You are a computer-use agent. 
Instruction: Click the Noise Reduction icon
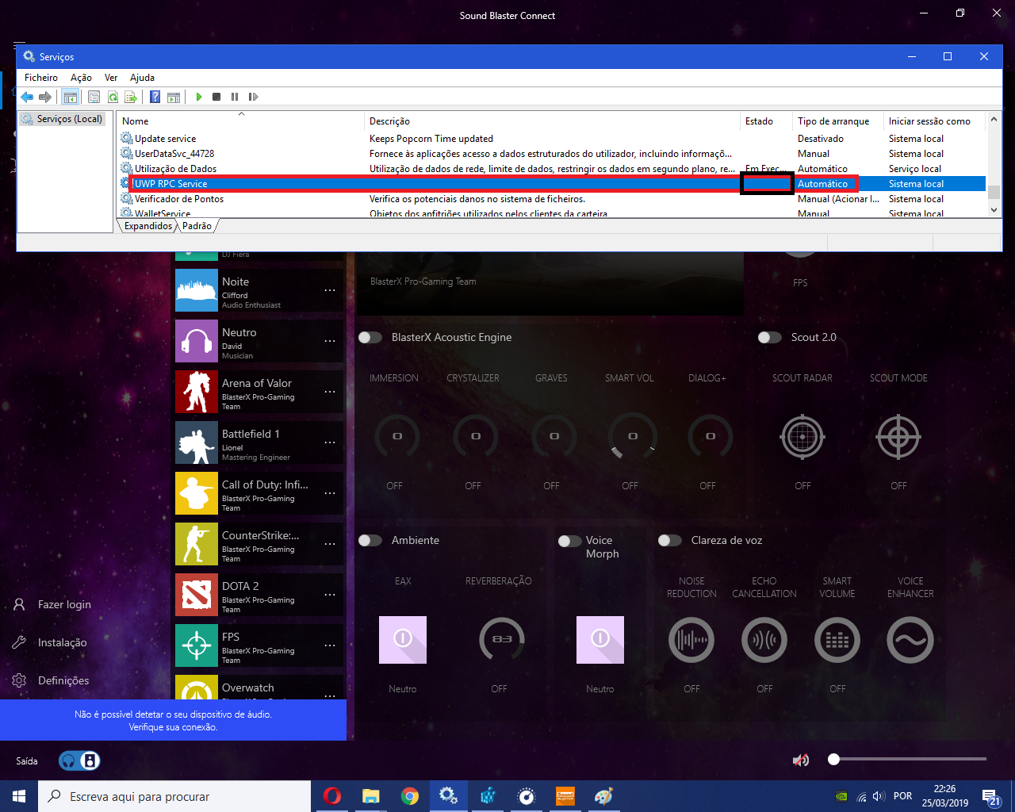click(691, 640)
